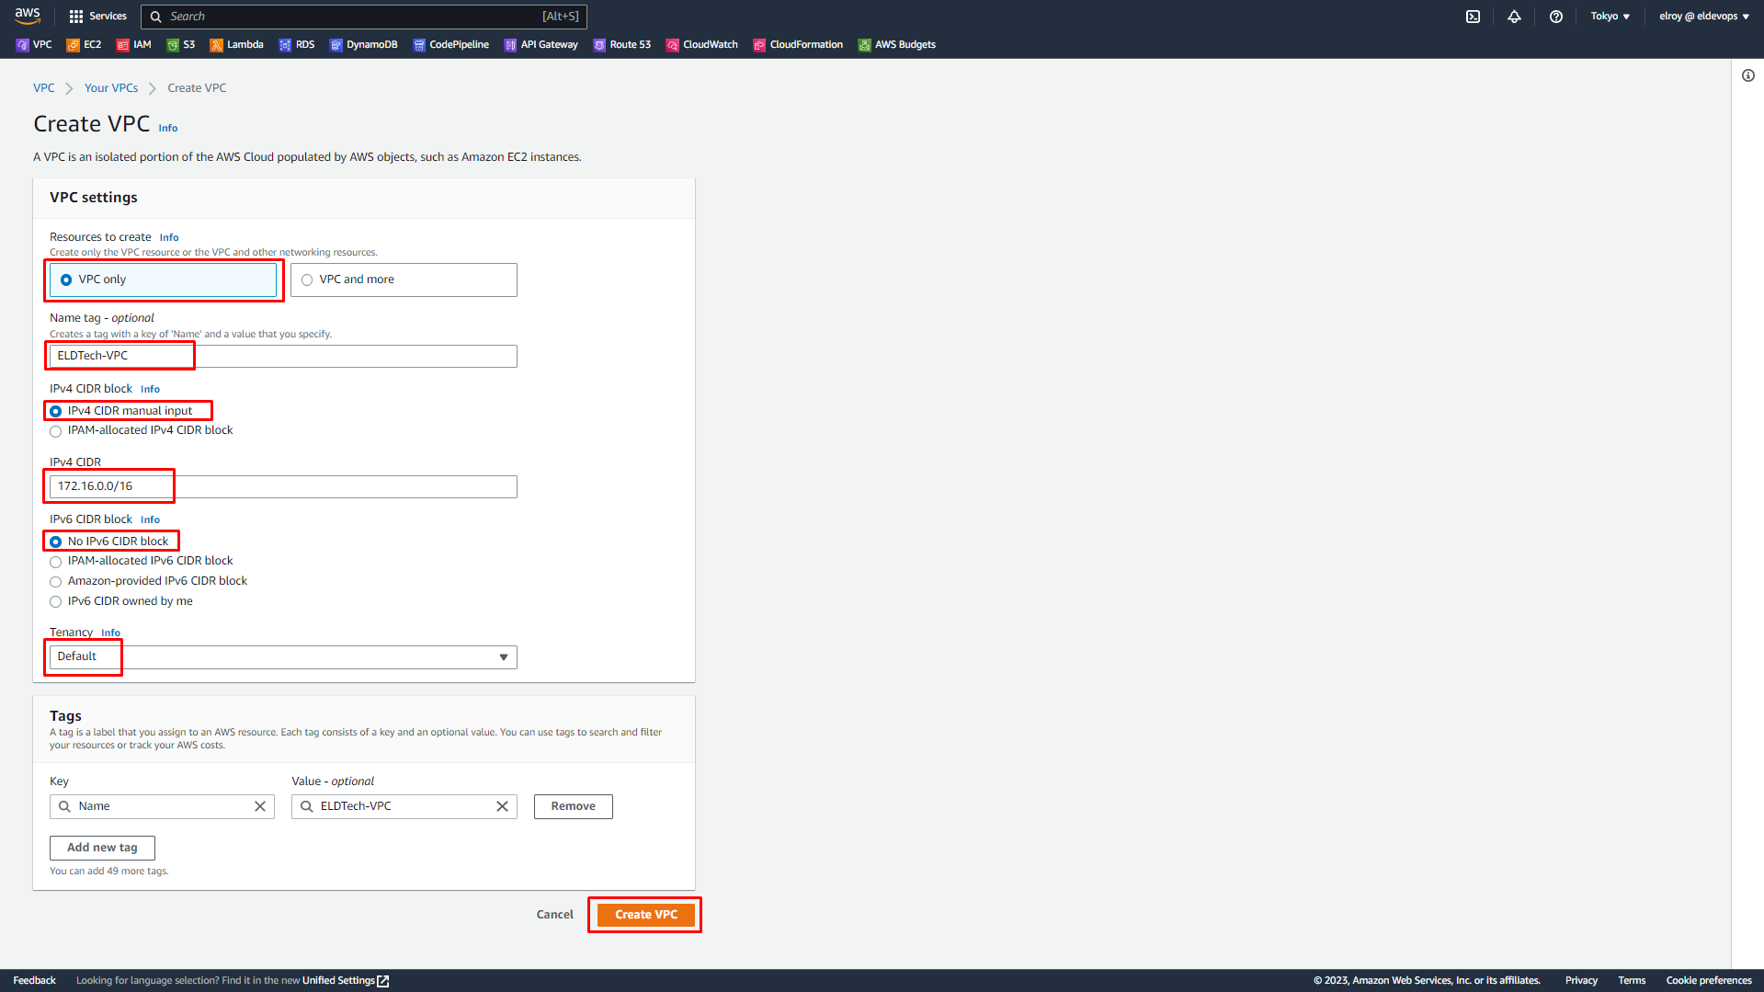Go to Your VPCs breadcrumb

click(x=111, y=88)
